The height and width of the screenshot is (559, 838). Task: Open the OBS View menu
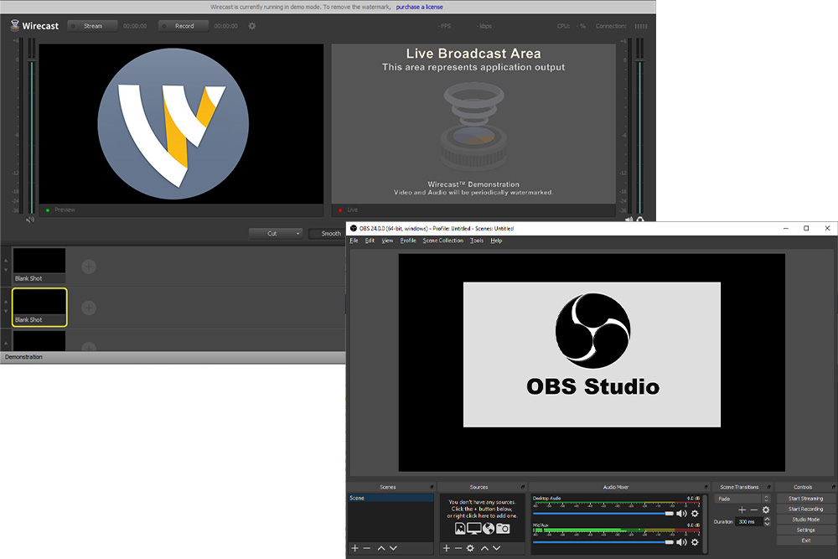(x=387, y=241)
